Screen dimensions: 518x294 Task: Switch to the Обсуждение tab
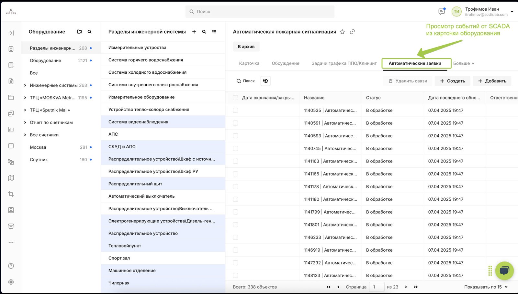pyautogui.click(x=286, y=63)
